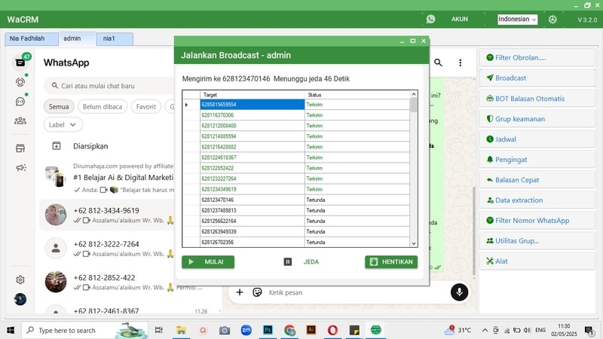Viewport: 603px width, 339px height.
Task: Open the business tools storefront icon
Action: (x=20, y=148)
